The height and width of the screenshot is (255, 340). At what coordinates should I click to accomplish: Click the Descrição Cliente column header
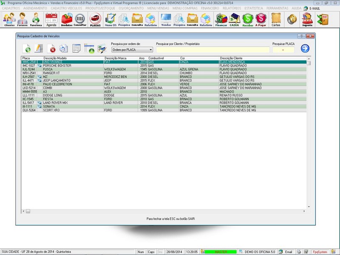(x=231, y=58)
